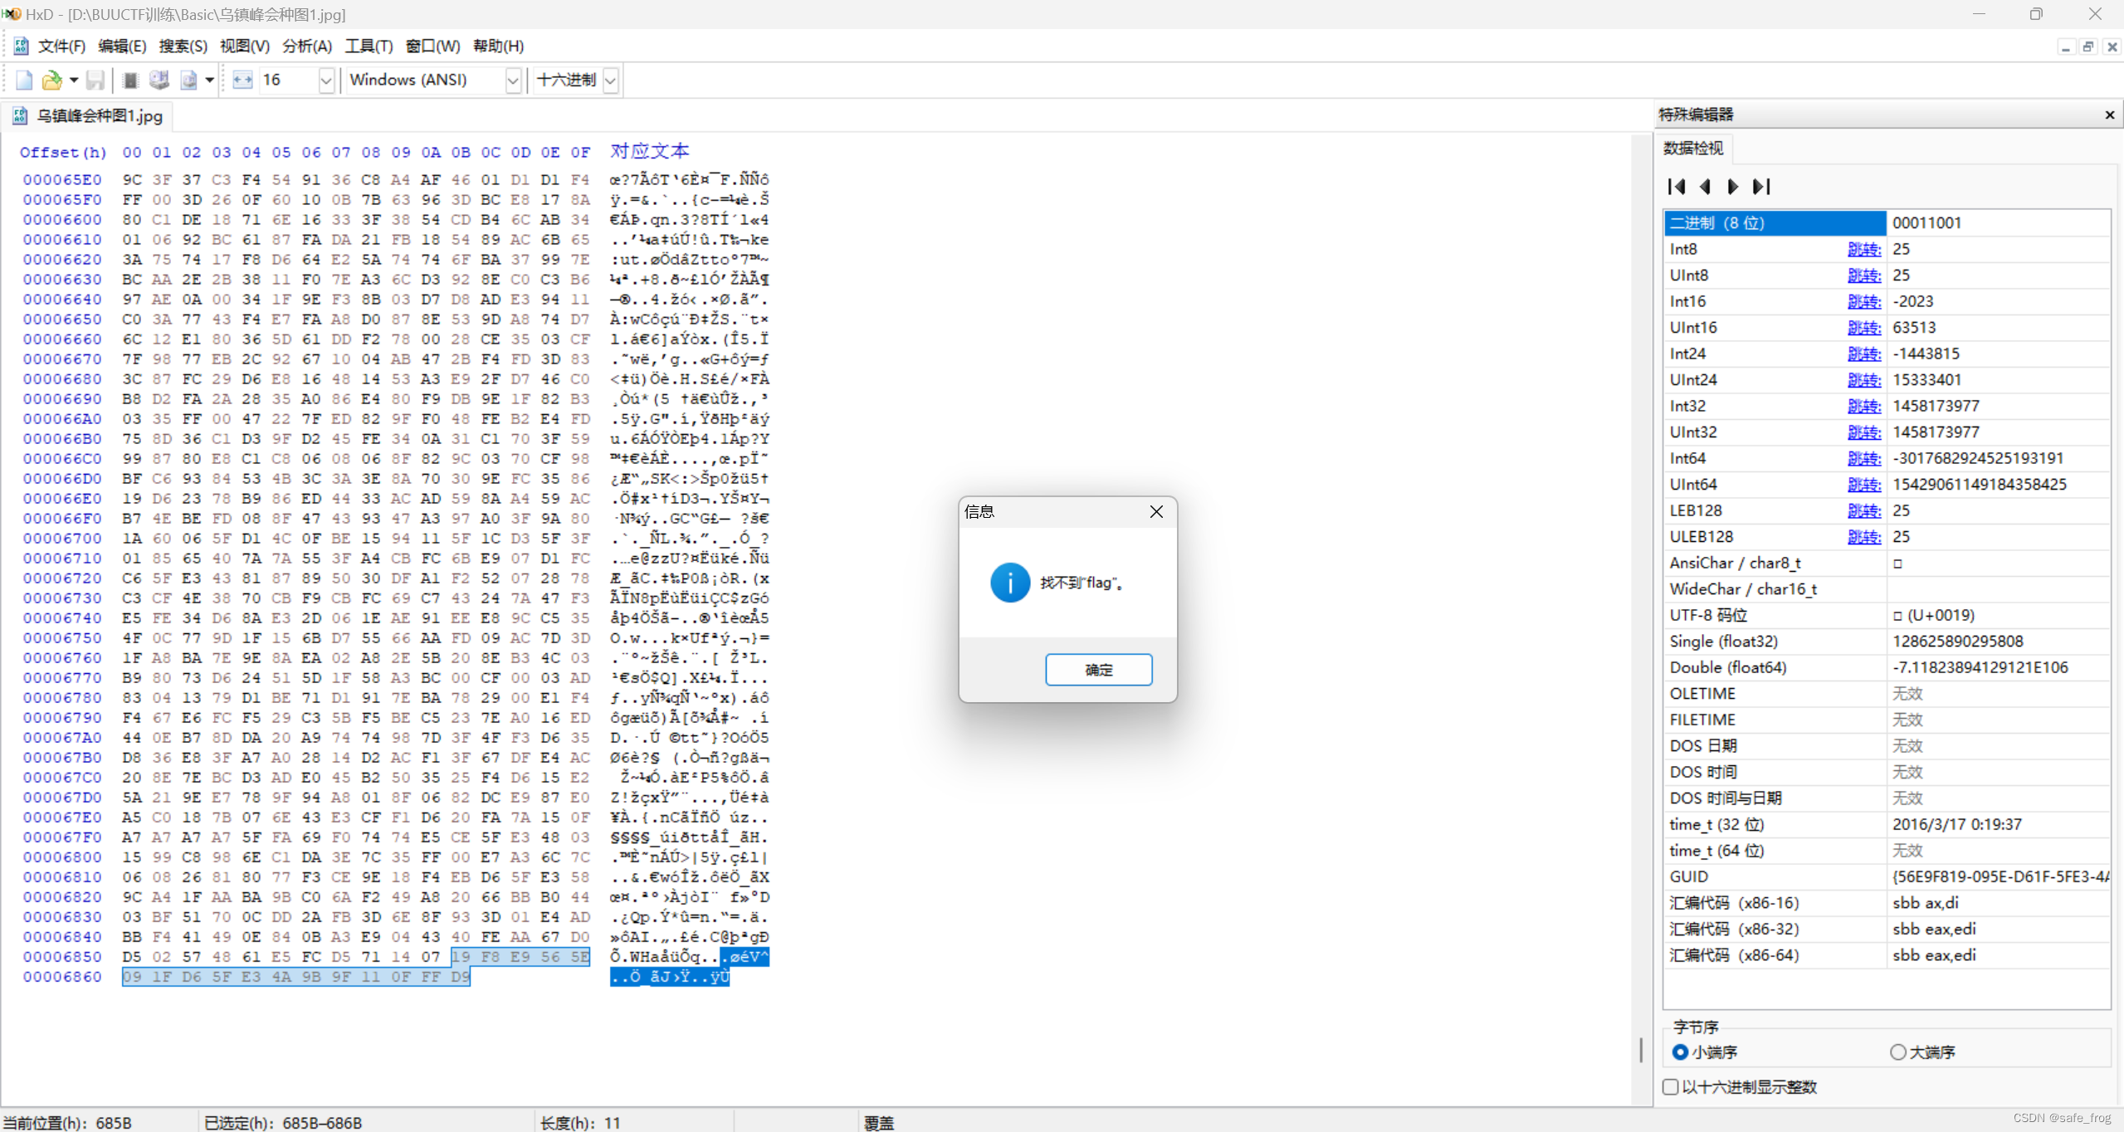Click the Double (float64) value
Image resolution: width=2124 pixels, height=1132 pixels.
click(x=1980, y=667)
